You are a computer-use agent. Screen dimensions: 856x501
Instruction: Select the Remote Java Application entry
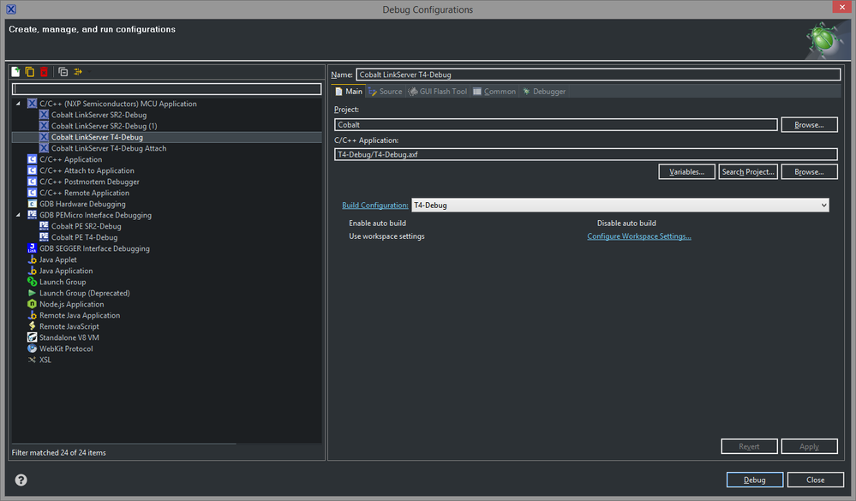tap(80, 315)
